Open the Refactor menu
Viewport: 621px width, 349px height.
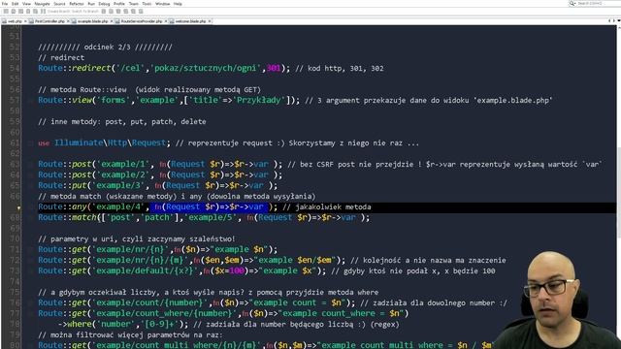[x=77, y=4]
